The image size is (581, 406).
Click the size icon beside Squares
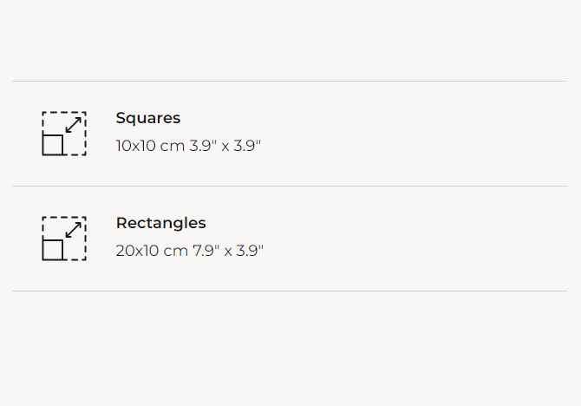point(64,134)
